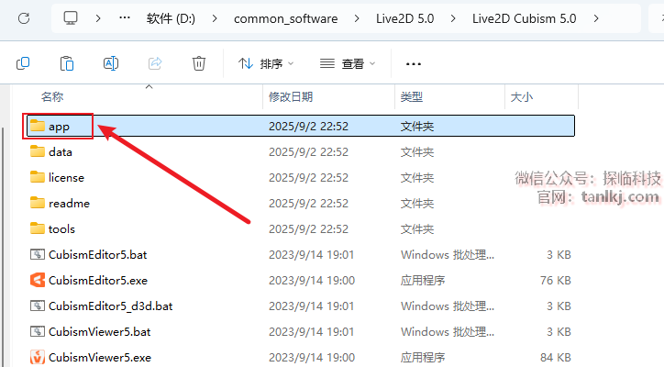This screenshot has height=367, width=664.
Task: Select the readme folder name
Action: pyautogui.click(x=69, y=204)
